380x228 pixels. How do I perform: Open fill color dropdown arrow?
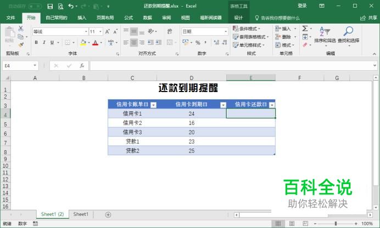(89, 43)
